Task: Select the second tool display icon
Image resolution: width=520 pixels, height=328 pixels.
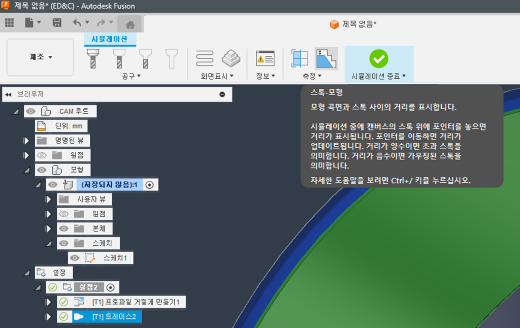Action: 119,59
